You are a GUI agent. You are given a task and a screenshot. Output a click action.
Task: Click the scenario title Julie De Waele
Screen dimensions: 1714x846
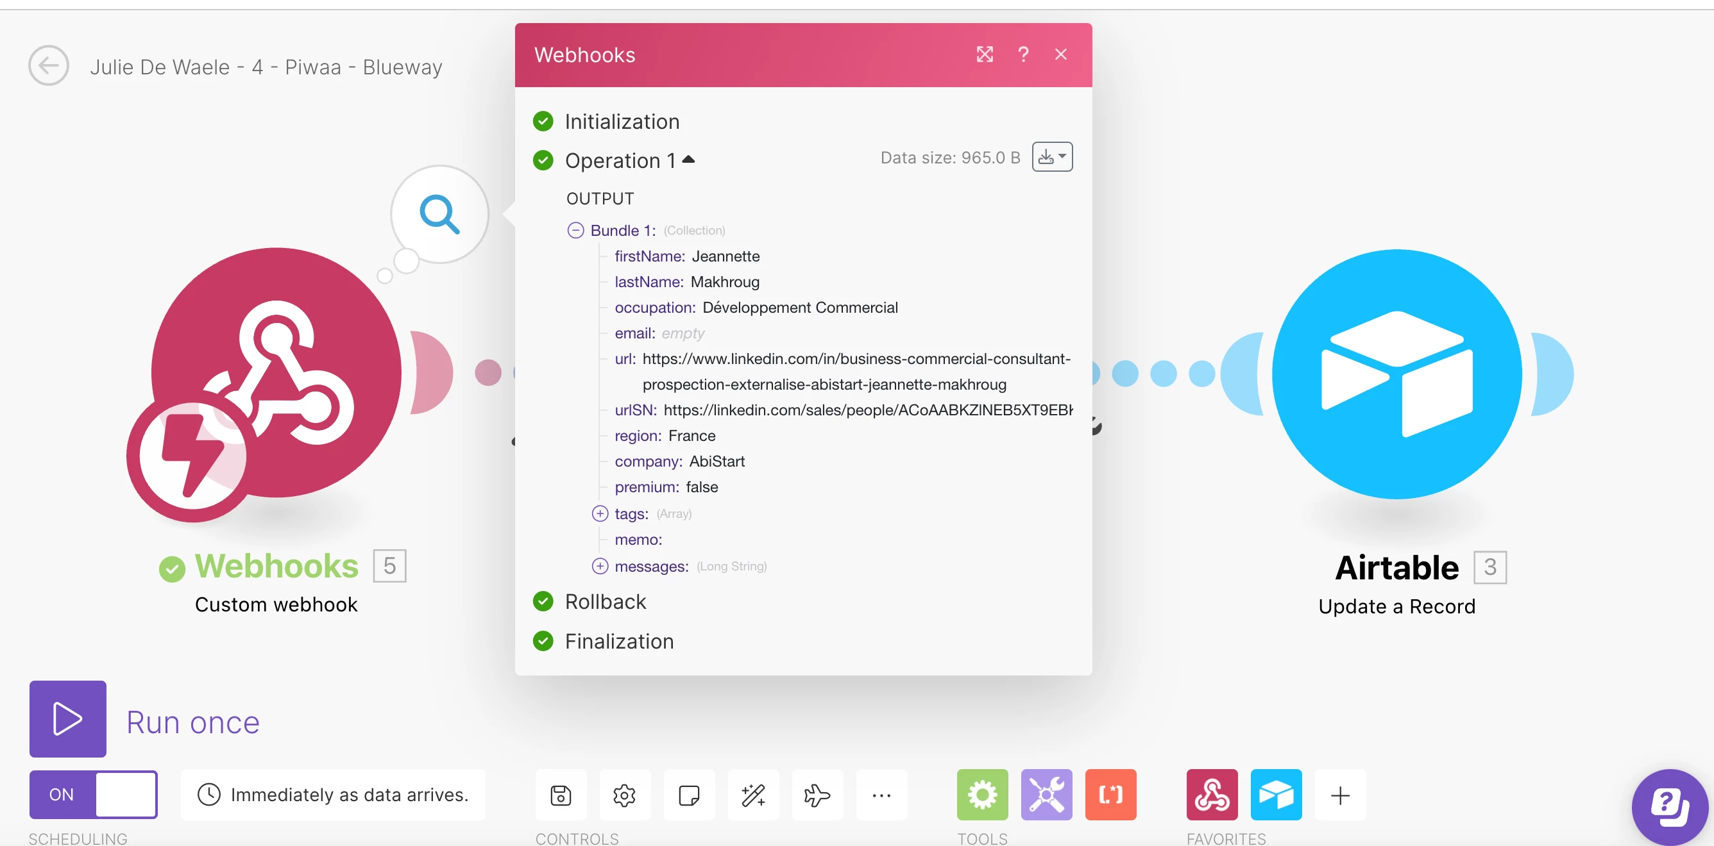point(266,67)
